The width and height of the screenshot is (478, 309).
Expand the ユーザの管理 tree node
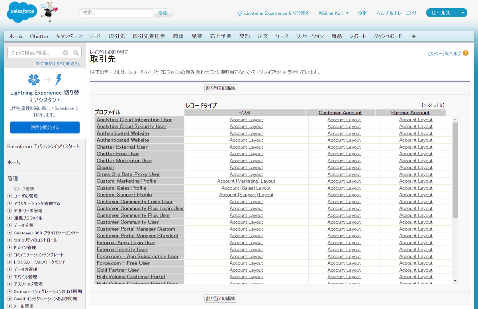[10, 196]
